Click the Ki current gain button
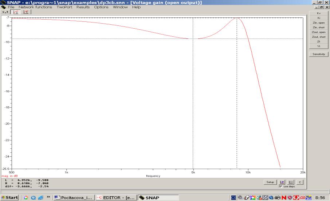The image size is (330, 201). (319, 18)
